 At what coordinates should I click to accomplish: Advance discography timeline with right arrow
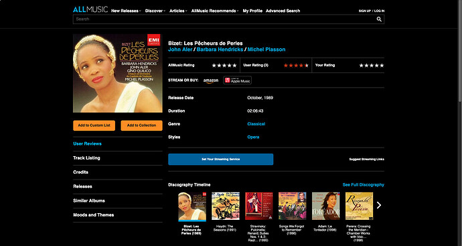(x=379, y=205)
